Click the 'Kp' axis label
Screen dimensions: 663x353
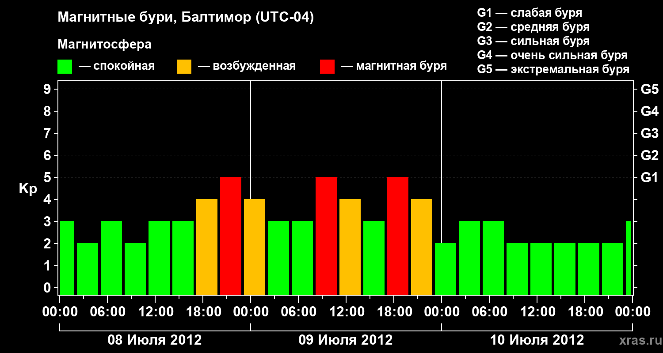[x=28, y=189]
